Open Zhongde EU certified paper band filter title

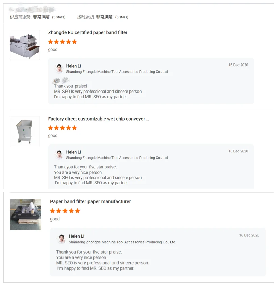pyautogui.click(x=88, y=33)
